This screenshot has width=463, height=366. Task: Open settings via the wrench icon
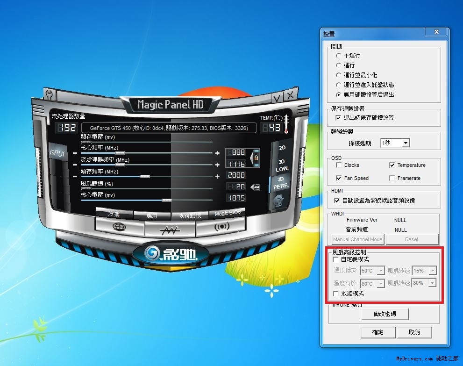pyautogui.click(x=49, y=95)
